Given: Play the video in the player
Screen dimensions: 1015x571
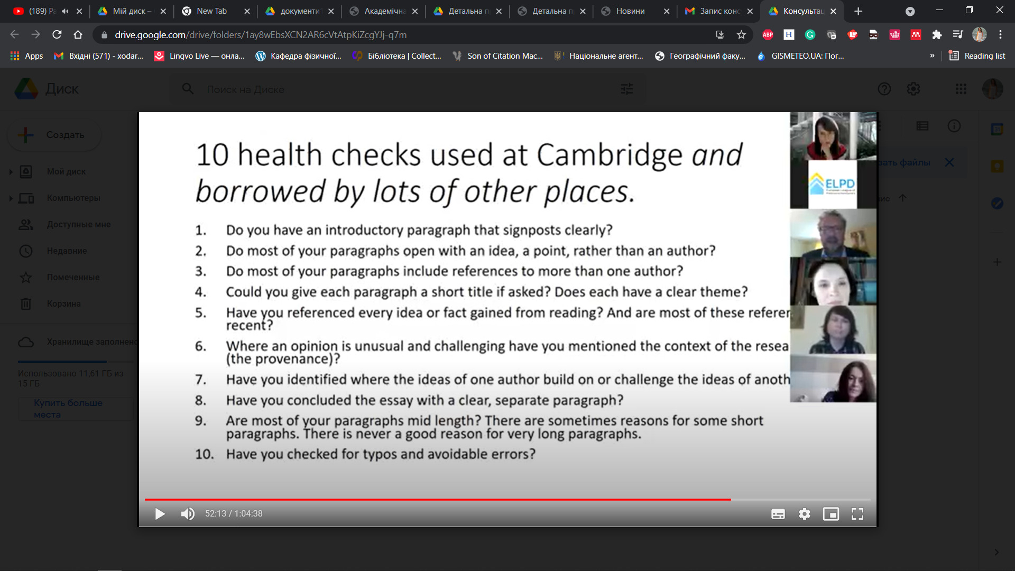Looking at the screenshot, I should click(x=160, y=514).
